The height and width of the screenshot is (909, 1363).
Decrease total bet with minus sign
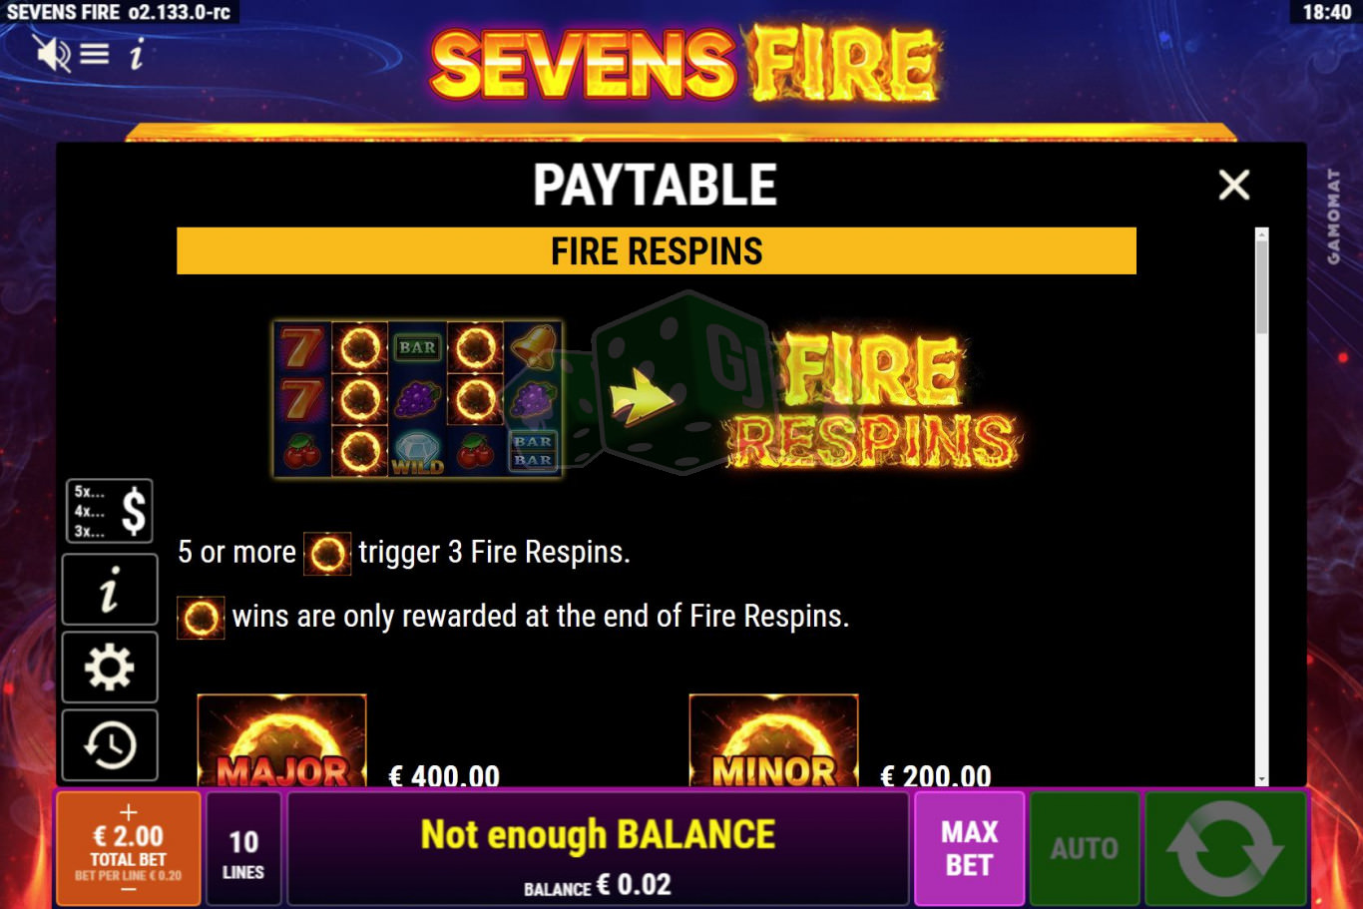point(128,889)
